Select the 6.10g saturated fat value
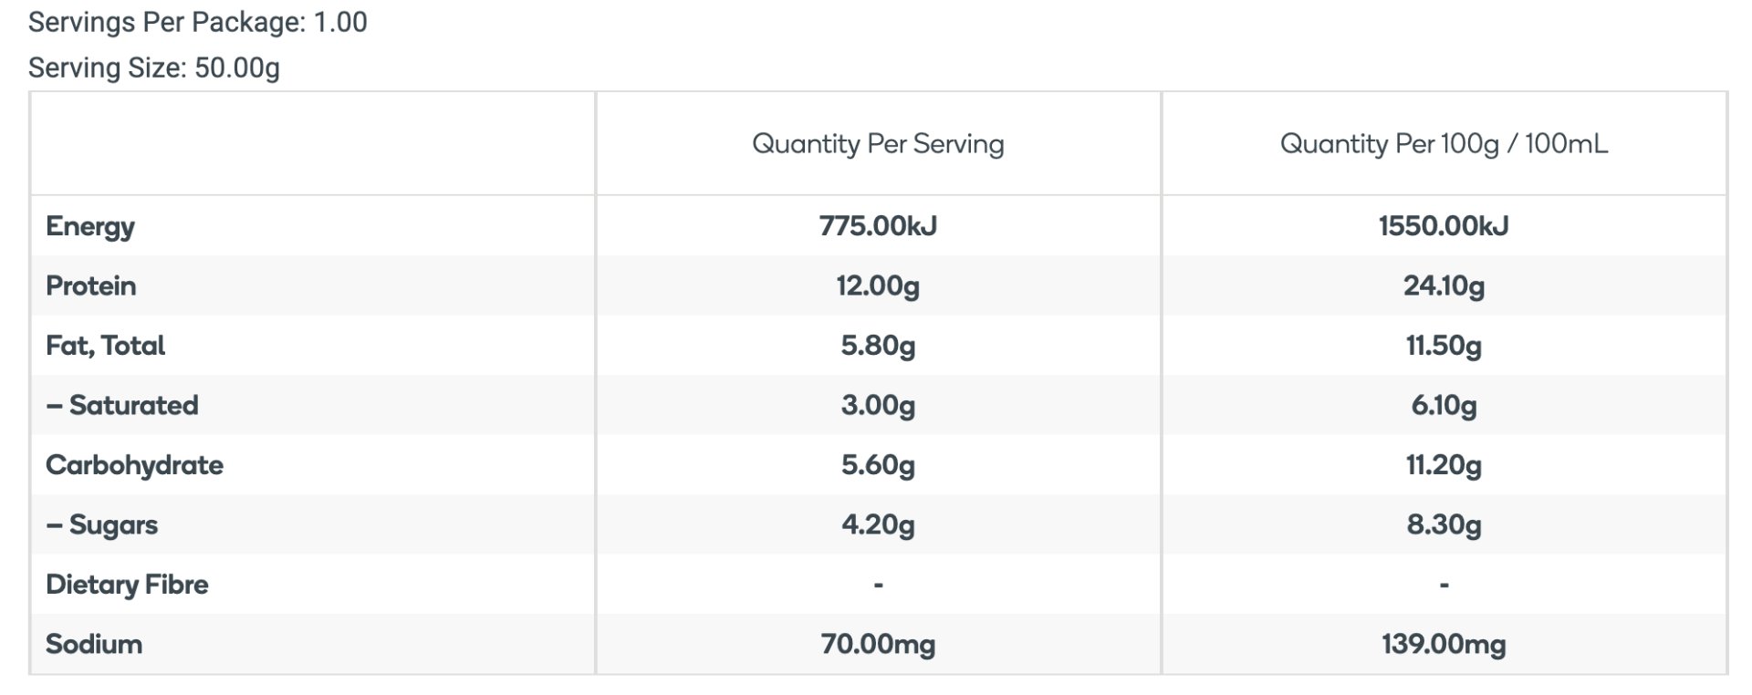The image size is (1752, 695). (1444, 405)
